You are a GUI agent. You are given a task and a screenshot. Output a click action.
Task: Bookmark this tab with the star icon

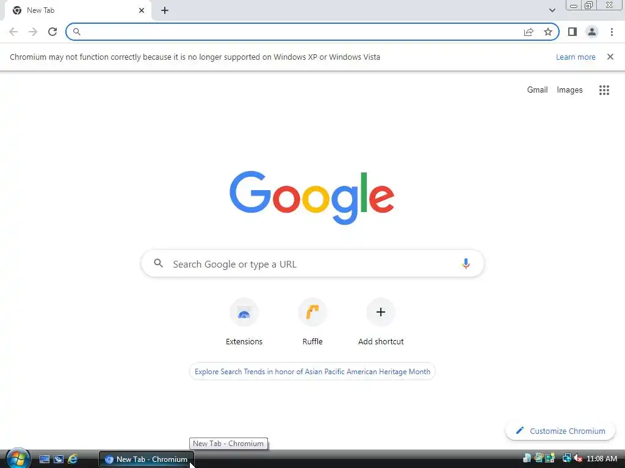click(548, 32)
